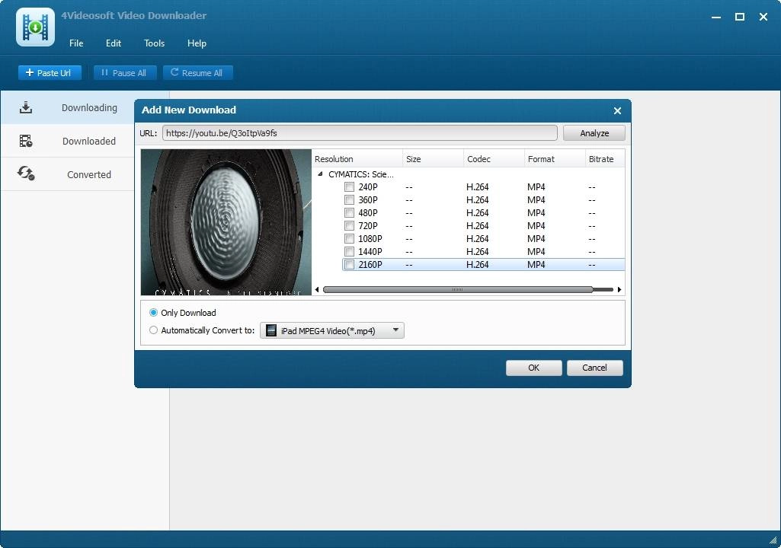Click the URL input field

click(x=360, y=133)
